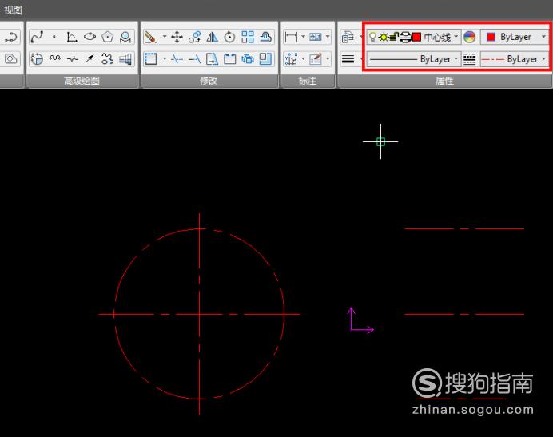
Task: Select the Stretch tool
Action: pyautogui.click(x=212, y=58)
